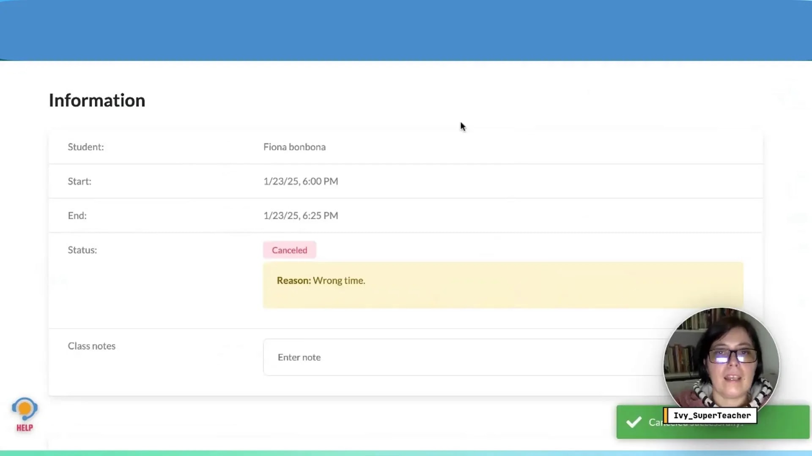The image size is (812, 456).
Task: Click the Information heading
Action: tap(97, 100)
